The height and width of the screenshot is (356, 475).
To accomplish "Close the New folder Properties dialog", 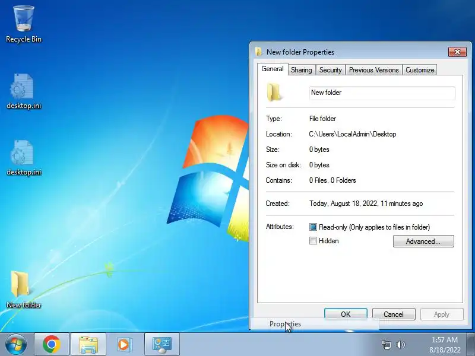I will [x=457, y=52].
